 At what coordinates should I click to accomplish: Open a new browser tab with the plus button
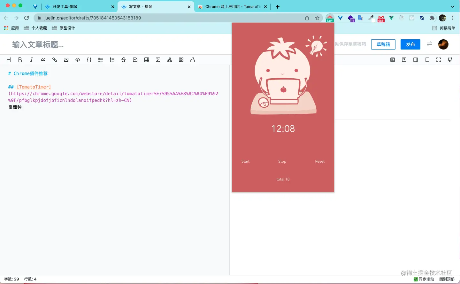point(278,6)
